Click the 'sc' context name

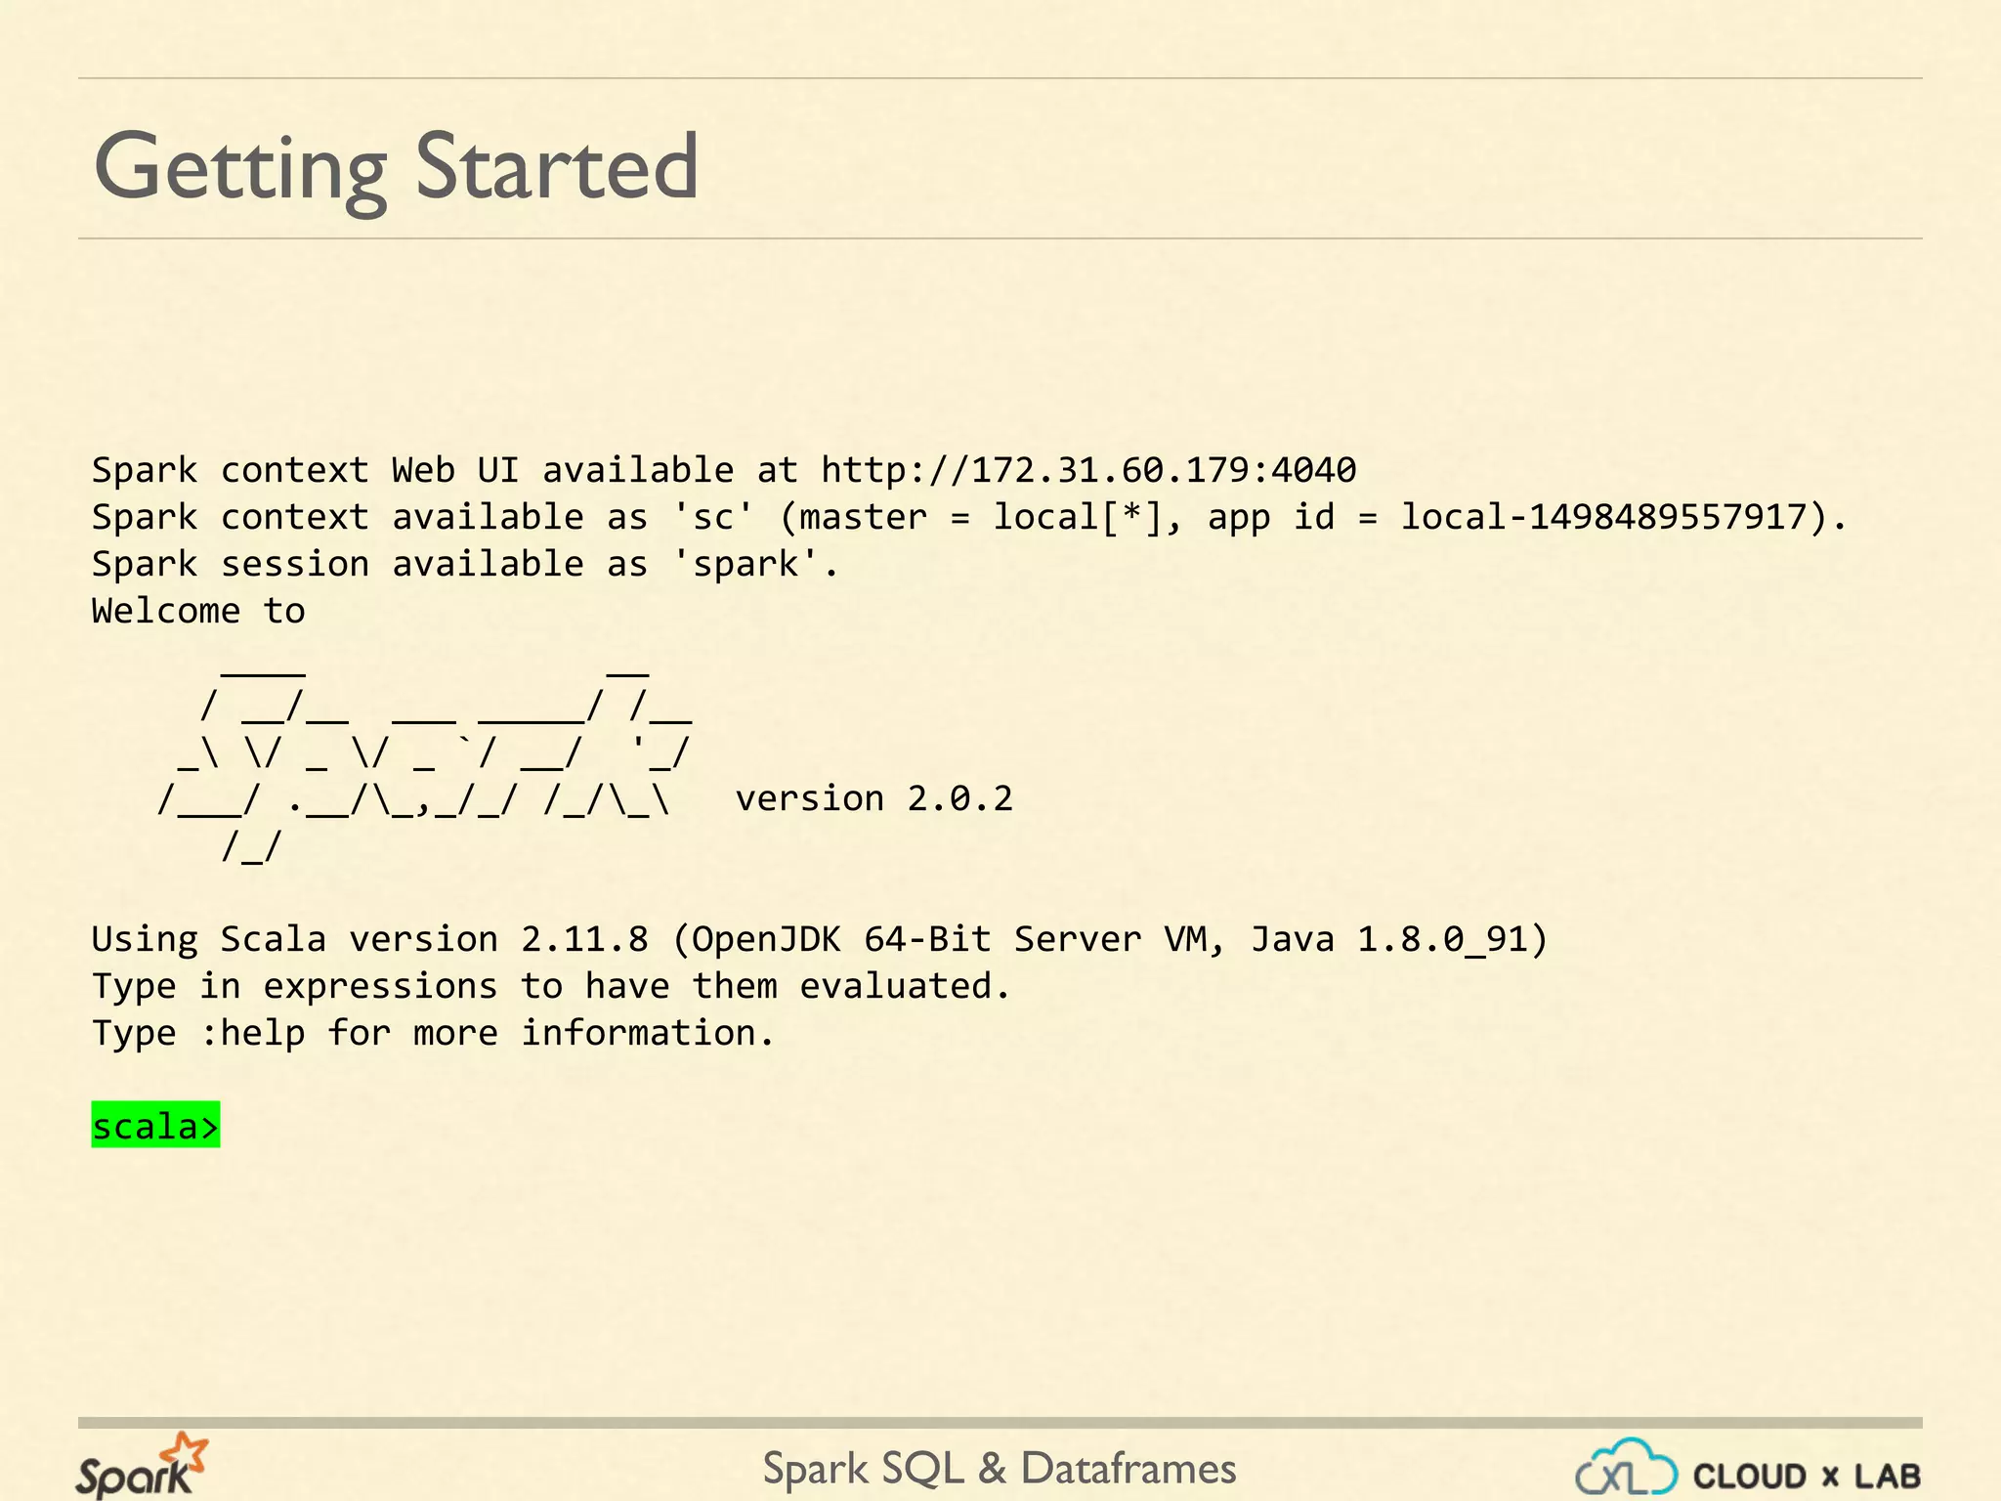(713, 518)
